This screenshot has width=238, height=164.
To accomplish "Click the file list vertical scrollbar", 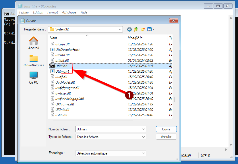I will pos(175,99).
